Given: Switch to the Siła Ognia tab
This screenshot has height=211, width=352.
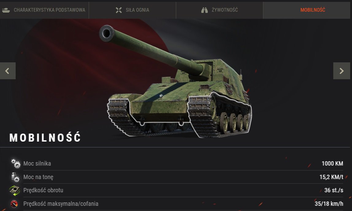Looking at the screenshot, I should [x=133, y=10].
